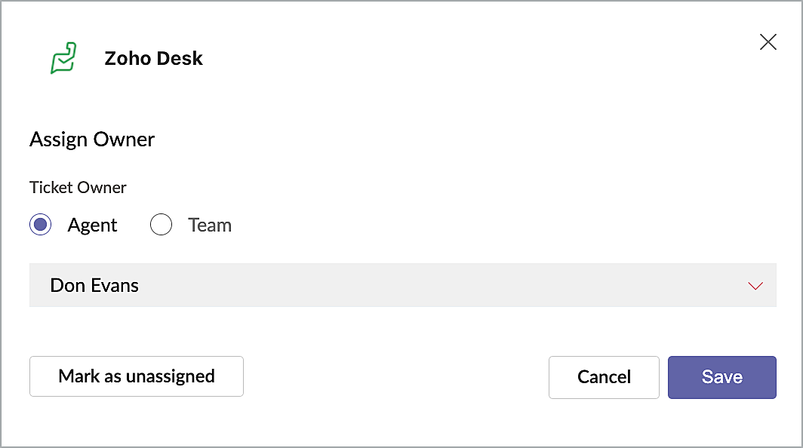Select the Team radio button
This screenshot has height=448, width=803.
(162, 225)
